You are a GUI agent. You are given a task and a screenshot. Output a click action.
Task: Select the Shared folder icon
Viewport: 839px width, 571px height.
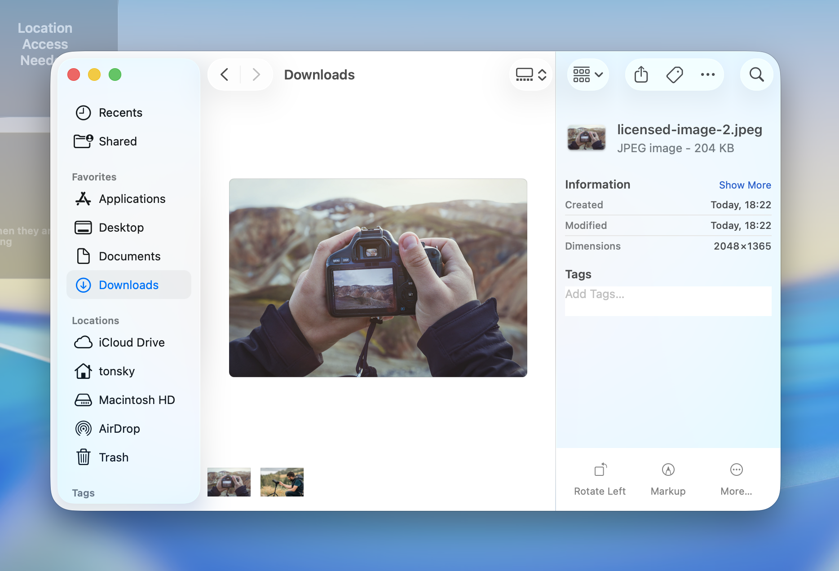coord(83,141)
